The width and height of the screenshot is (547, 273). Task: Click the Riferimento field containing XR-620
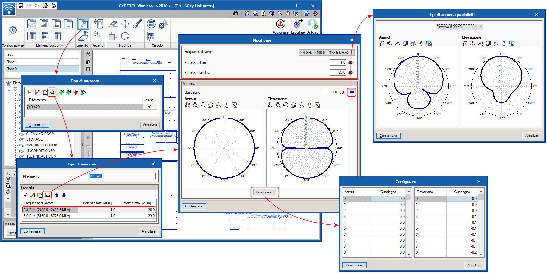click(122, 176)
